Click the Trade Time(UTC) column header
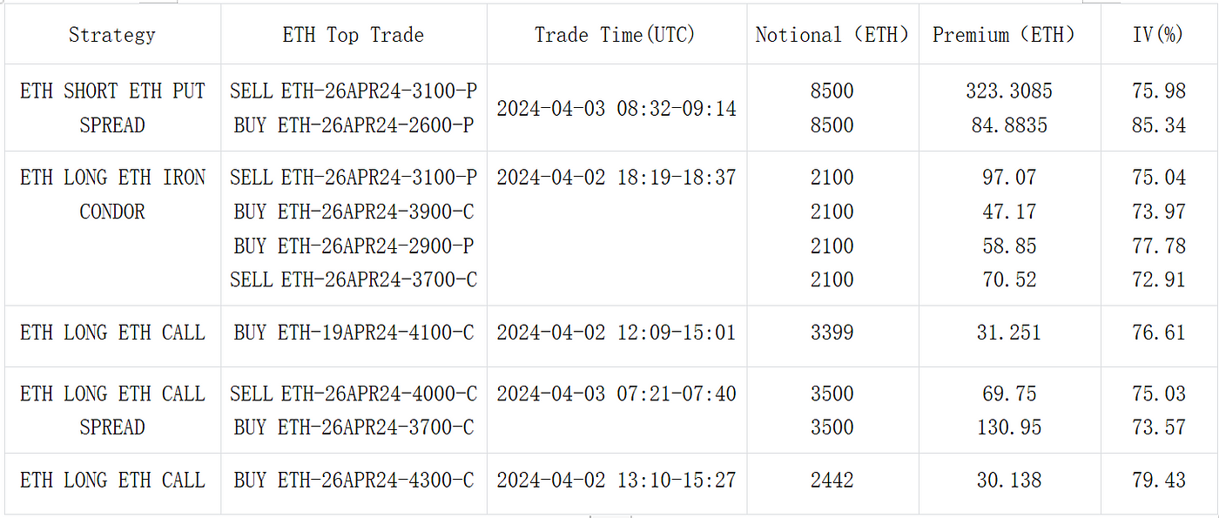Viewport: 1219px width, 518px height. (x=616, y=35)
